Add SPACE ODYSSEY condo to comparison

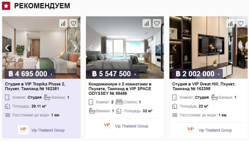click(x=147, y=23)
